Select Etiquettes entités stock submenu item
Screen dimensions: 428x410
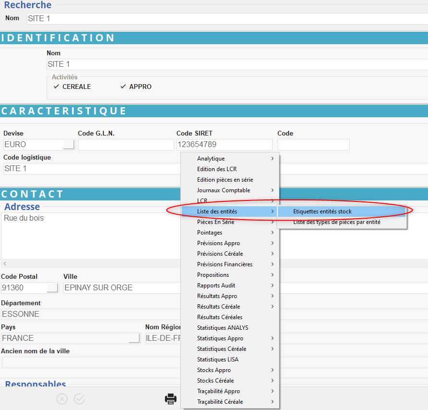coord(322,211)
